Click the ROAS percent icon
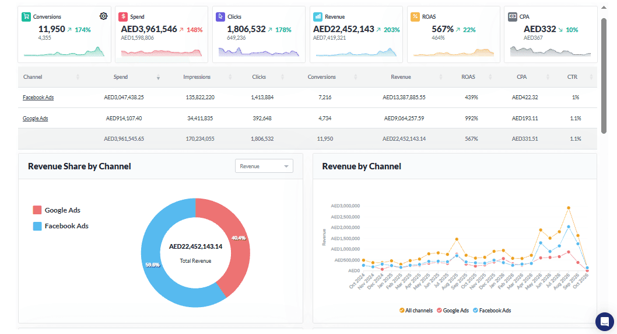Image resolution: width=617 pixels, height=334 pixels. [415, 16]
